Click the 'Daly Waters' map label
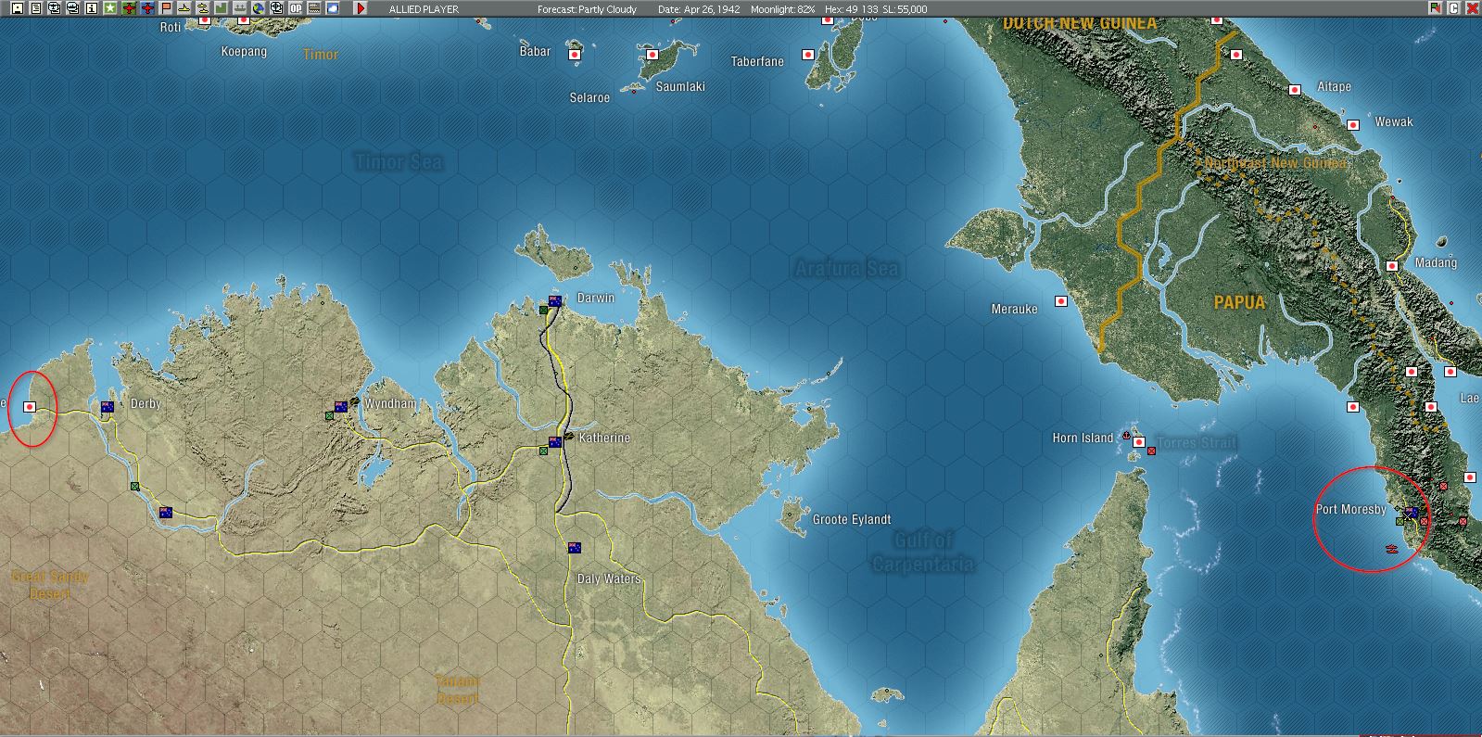1482x737 pixels. click(x=609, y=578)
